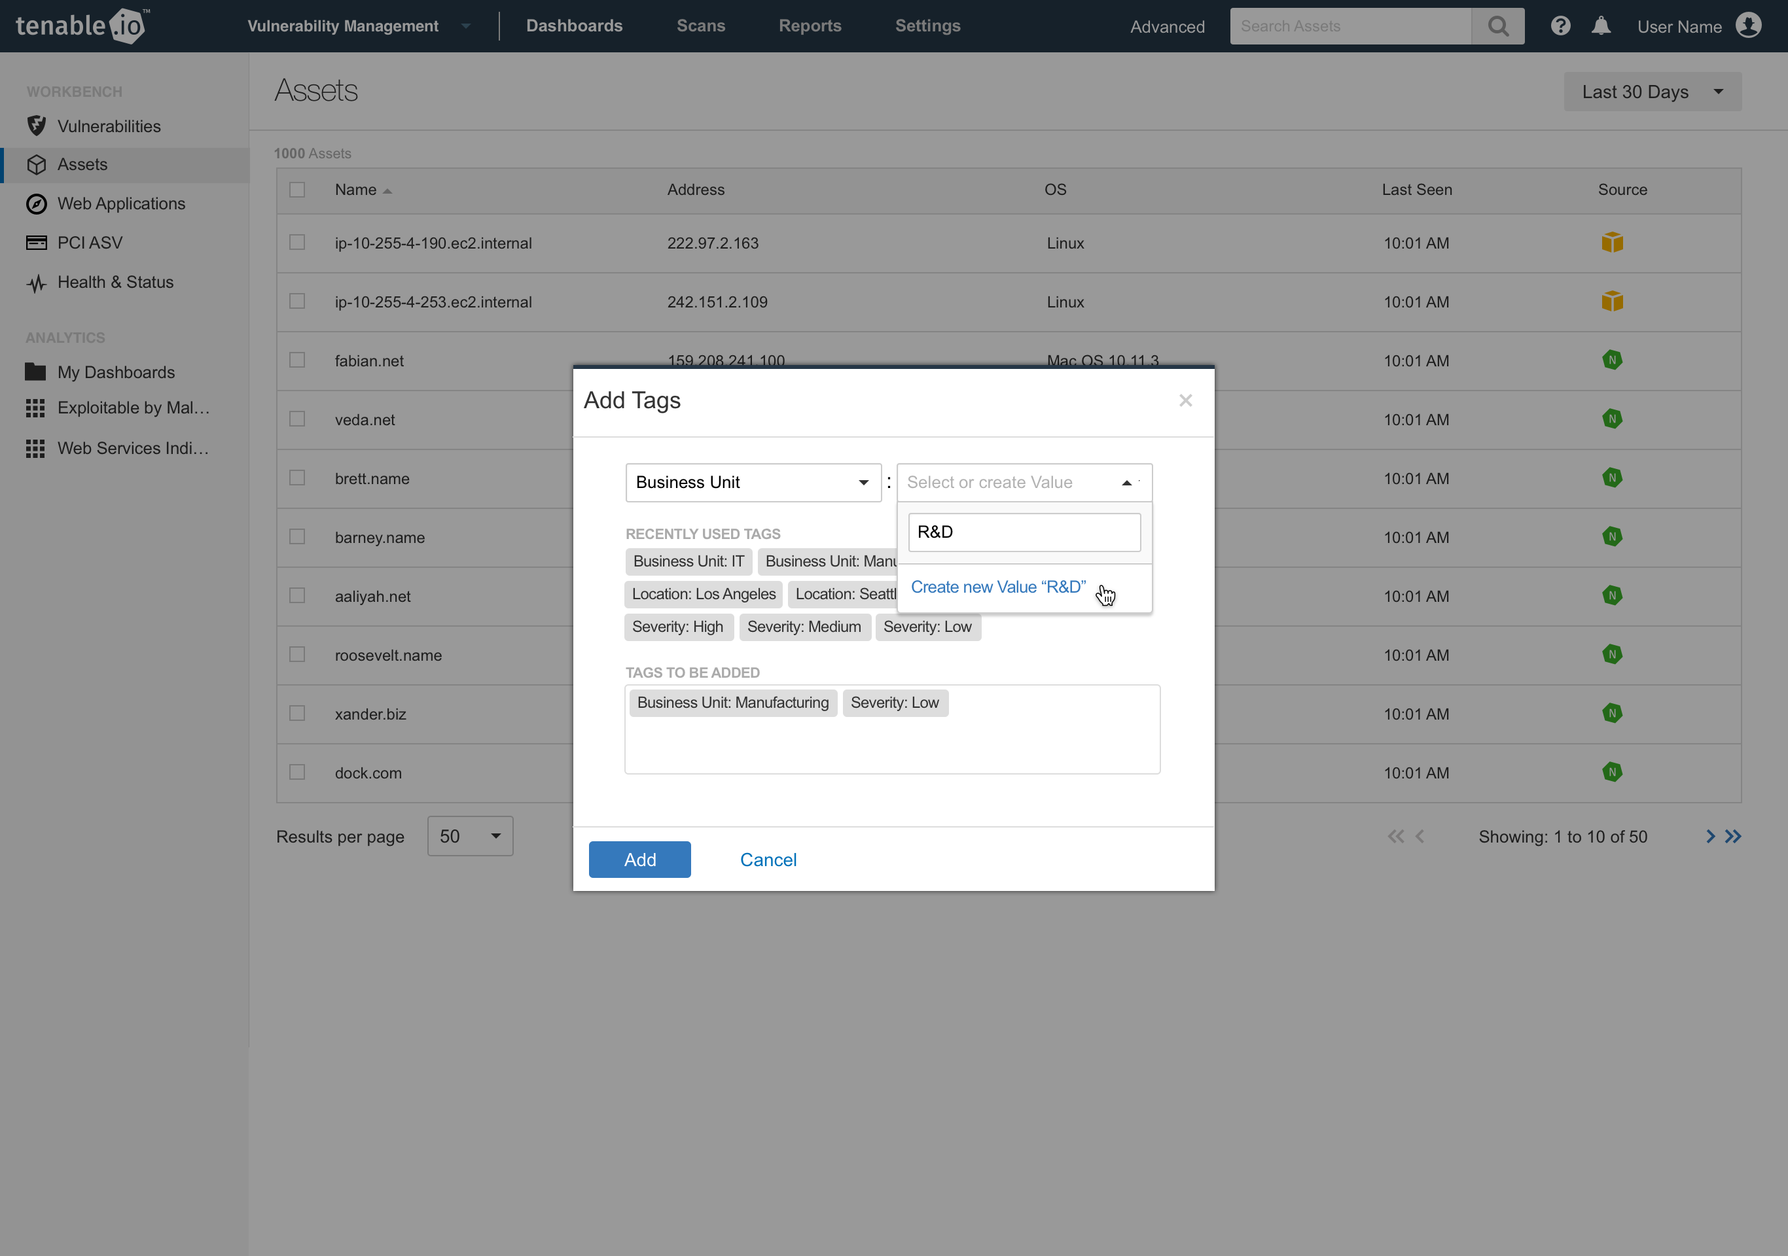Viewport: 1788px width, 1256px height.
Task: Click the search magnifier icon
Action: (1497, 26)
